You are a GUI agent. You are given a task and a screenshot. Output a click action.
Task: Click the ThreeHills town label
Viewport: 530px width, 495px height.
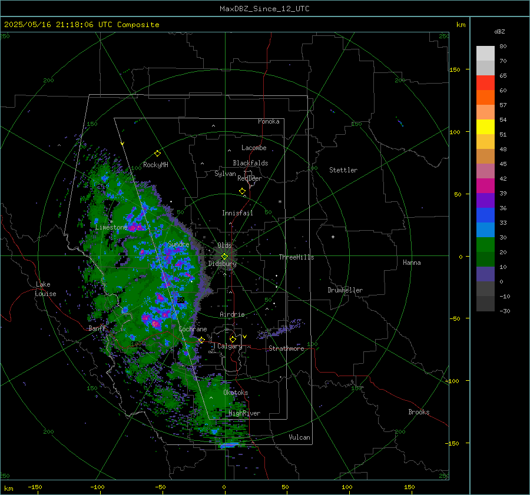pyautogui.click(x=296, y=257)
